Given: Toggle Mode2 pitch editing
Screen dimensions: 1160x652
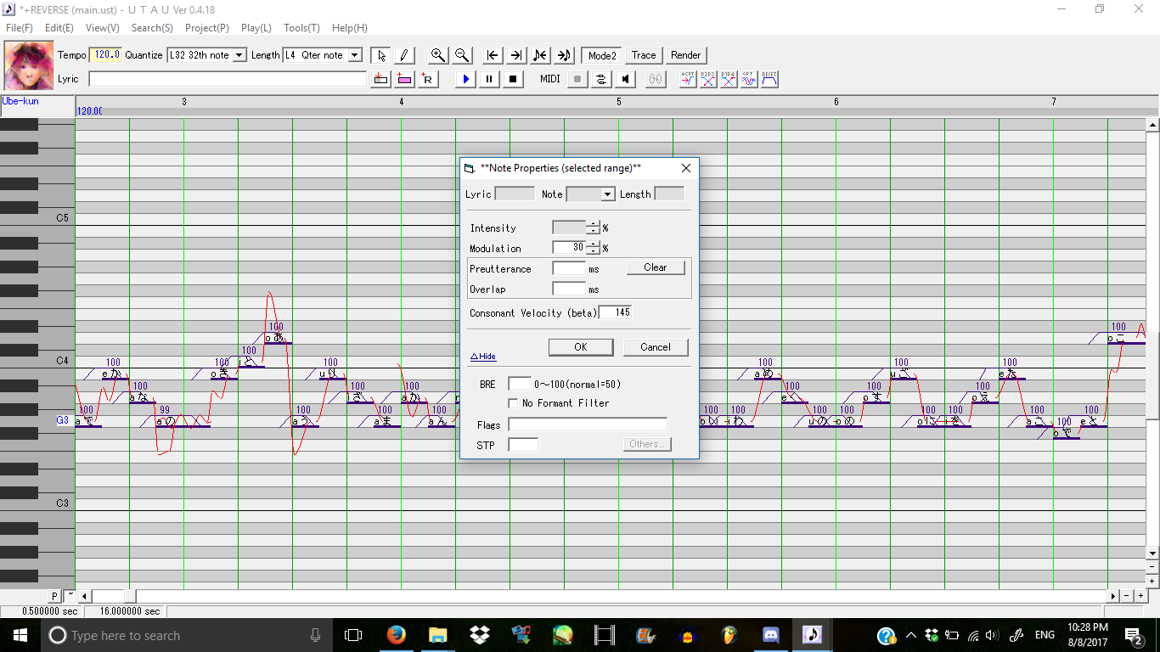Looking at the screenshot, I should [602, 55].
